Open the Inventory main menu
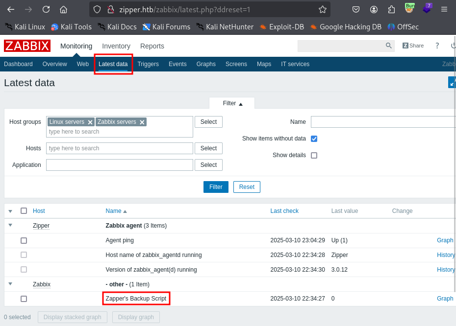 (x=116, y=46)
